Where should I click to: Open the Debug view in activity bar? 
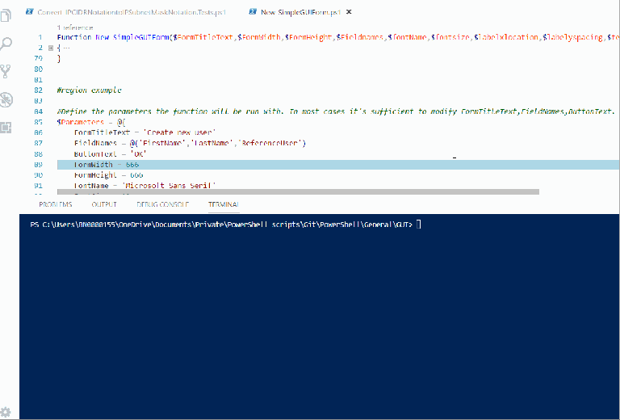6,99
